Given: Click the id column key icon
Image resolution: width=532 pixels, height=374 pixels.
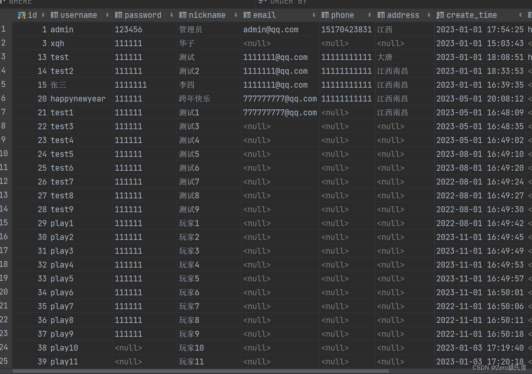Looking at the screenshot, I should pos(22,15).
